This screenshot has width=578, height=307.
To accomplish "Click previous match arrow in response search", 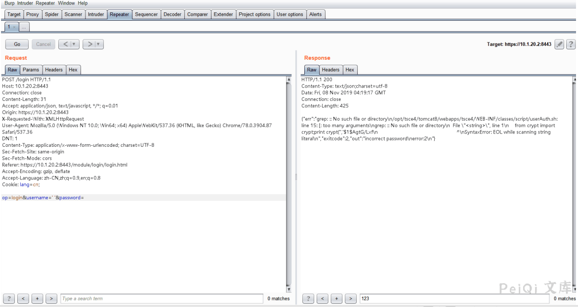I will 322,299.
